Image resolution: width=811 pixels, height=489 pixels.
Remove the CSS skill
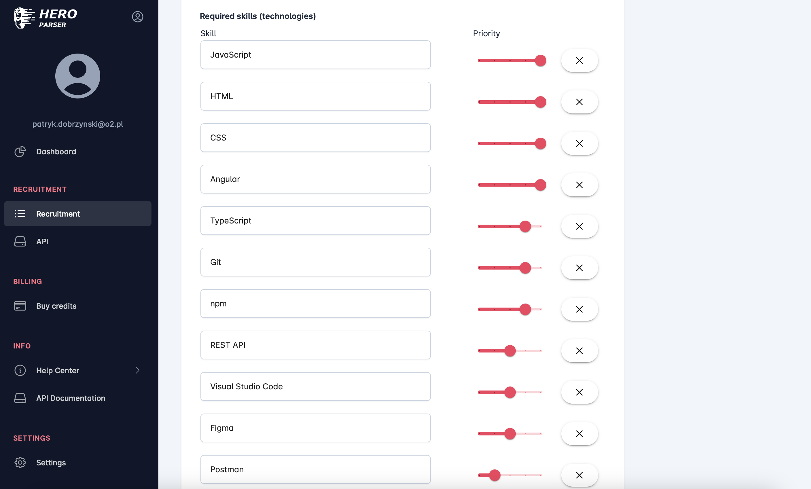point(579,143)
